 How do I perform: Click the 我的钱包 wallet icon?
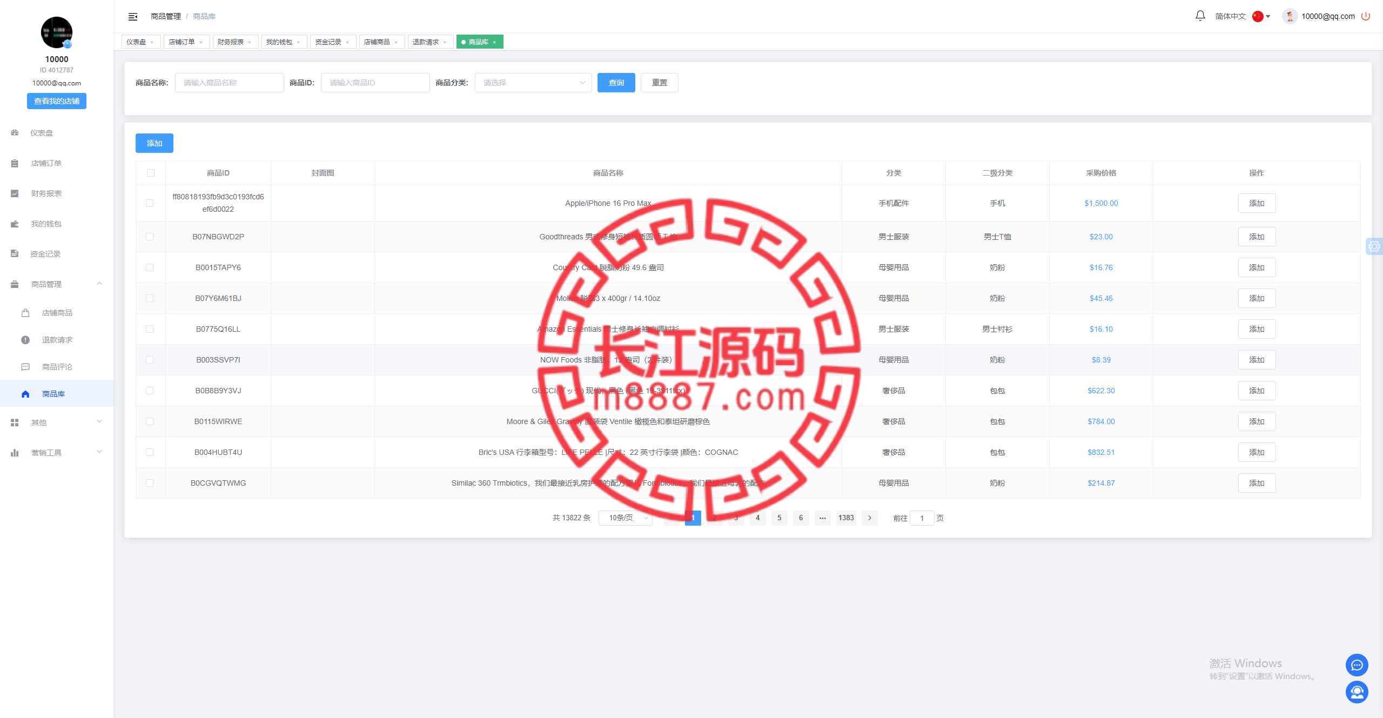[15, 224]
